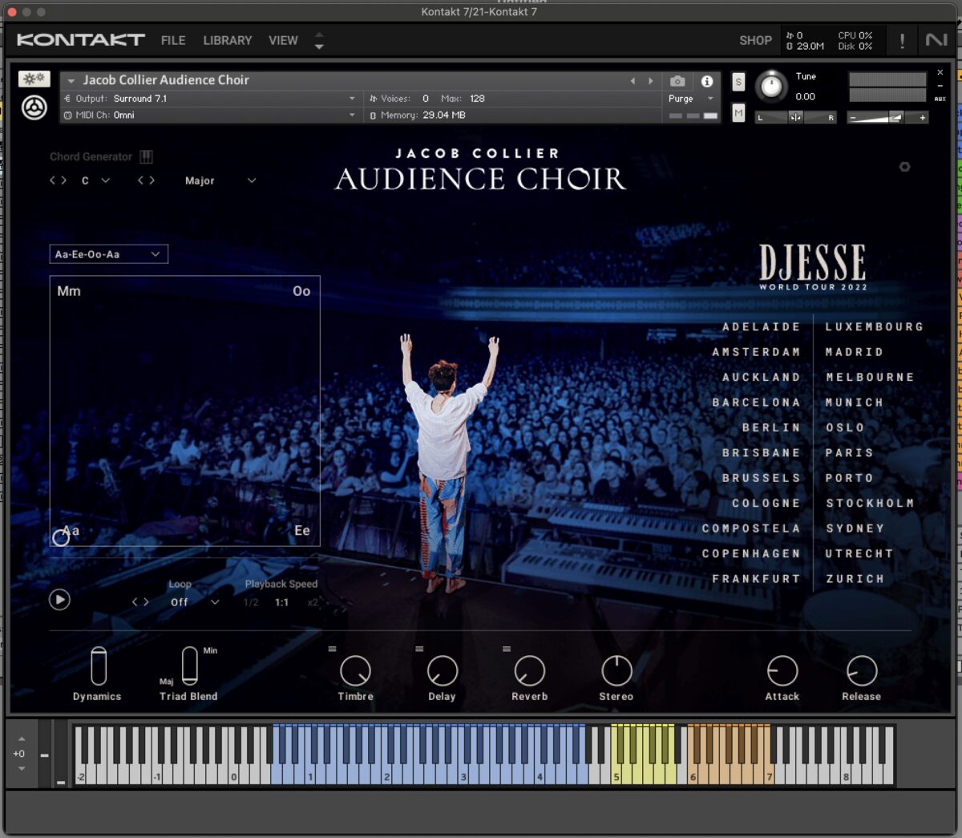This screenshot has width=962, height=838.
Task: Toggle the Solo (S) button
Action: point(738,82)
